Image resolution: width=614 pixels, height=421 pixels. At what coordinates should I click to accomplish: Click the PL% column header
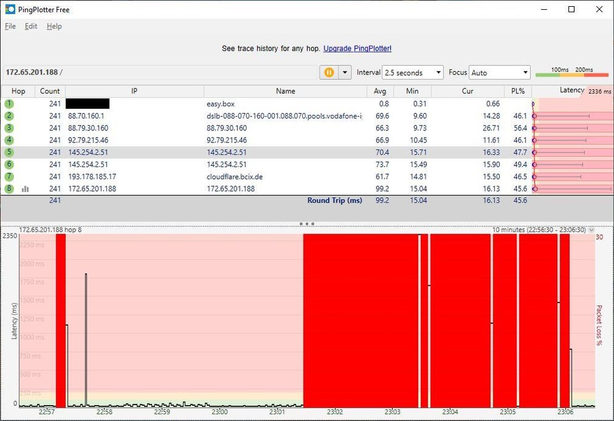(x=517, y=91)
